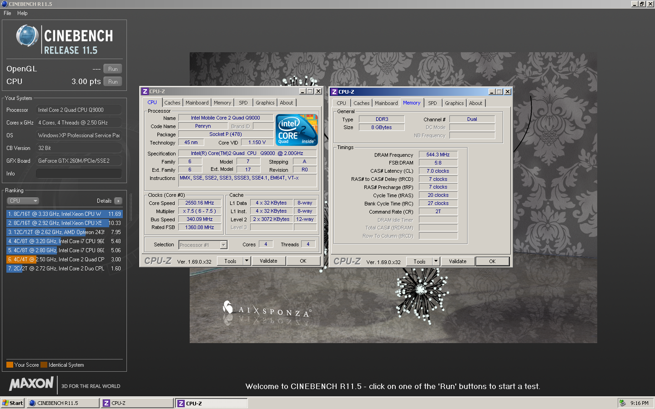The image size is (655, 409).
Task: Switch to Graphics tab in right CPU-Z
Action: (454, 104)
